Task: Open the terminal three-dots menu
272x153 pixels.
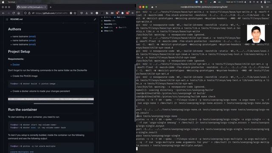Action: tap(267, 7)
